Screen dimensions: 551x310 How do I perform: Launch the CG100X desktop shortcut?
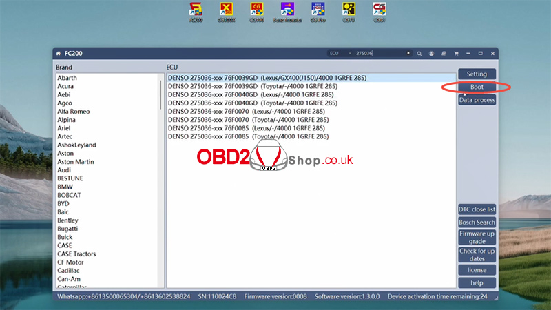(x=227, y=12)
